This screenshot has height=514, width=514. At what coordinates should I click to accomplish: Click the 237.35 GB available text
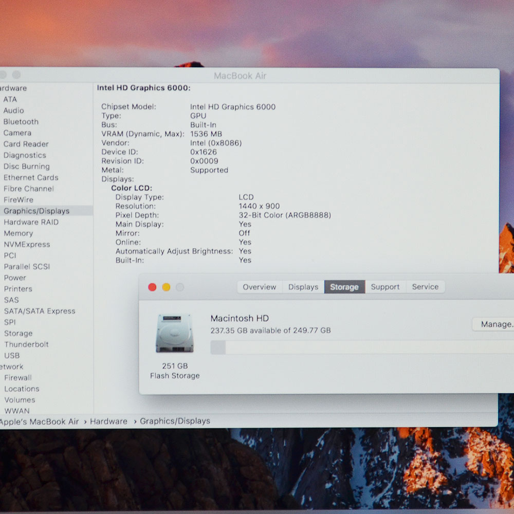(x=270, y=331)
